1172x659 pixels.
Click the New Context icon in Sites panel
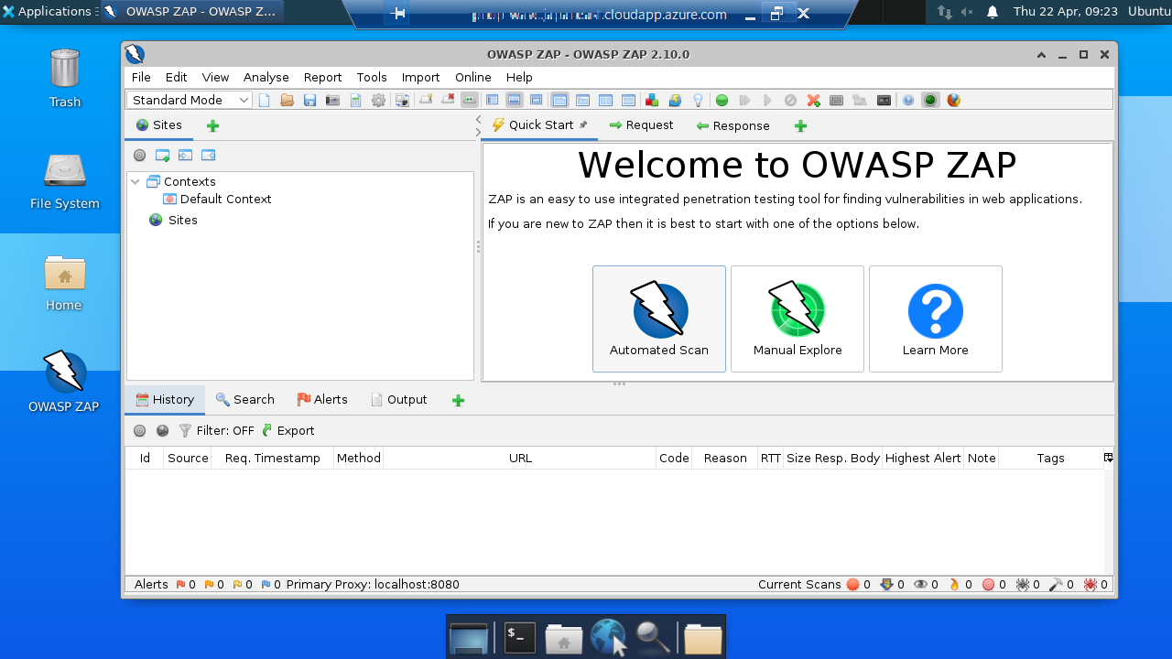(x=162, y=156)
